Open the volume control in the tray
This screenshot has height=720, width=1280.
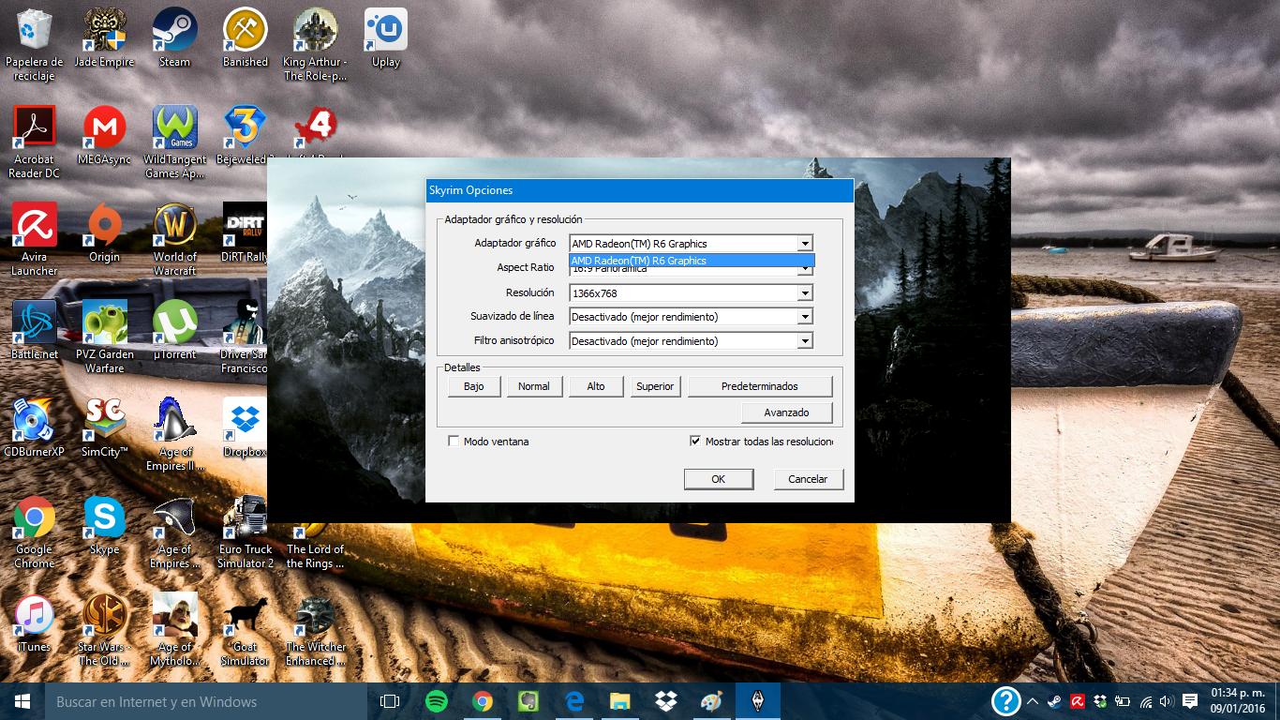point(1167,701)
